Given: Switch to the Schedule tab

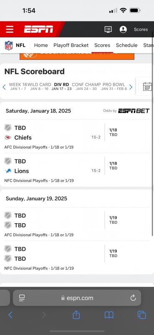Looking at the screenshot, I should (126, 45).
